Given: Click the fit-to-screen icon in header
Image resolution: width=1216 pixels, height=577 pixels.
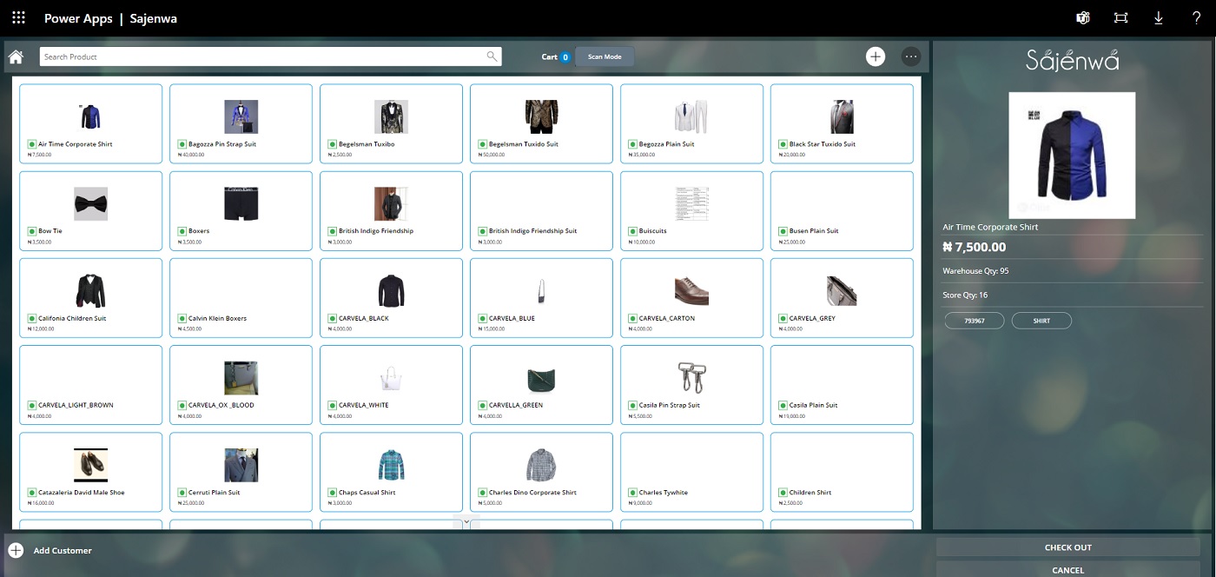Looking at the screenshot, I should (x=1120, y=17).
